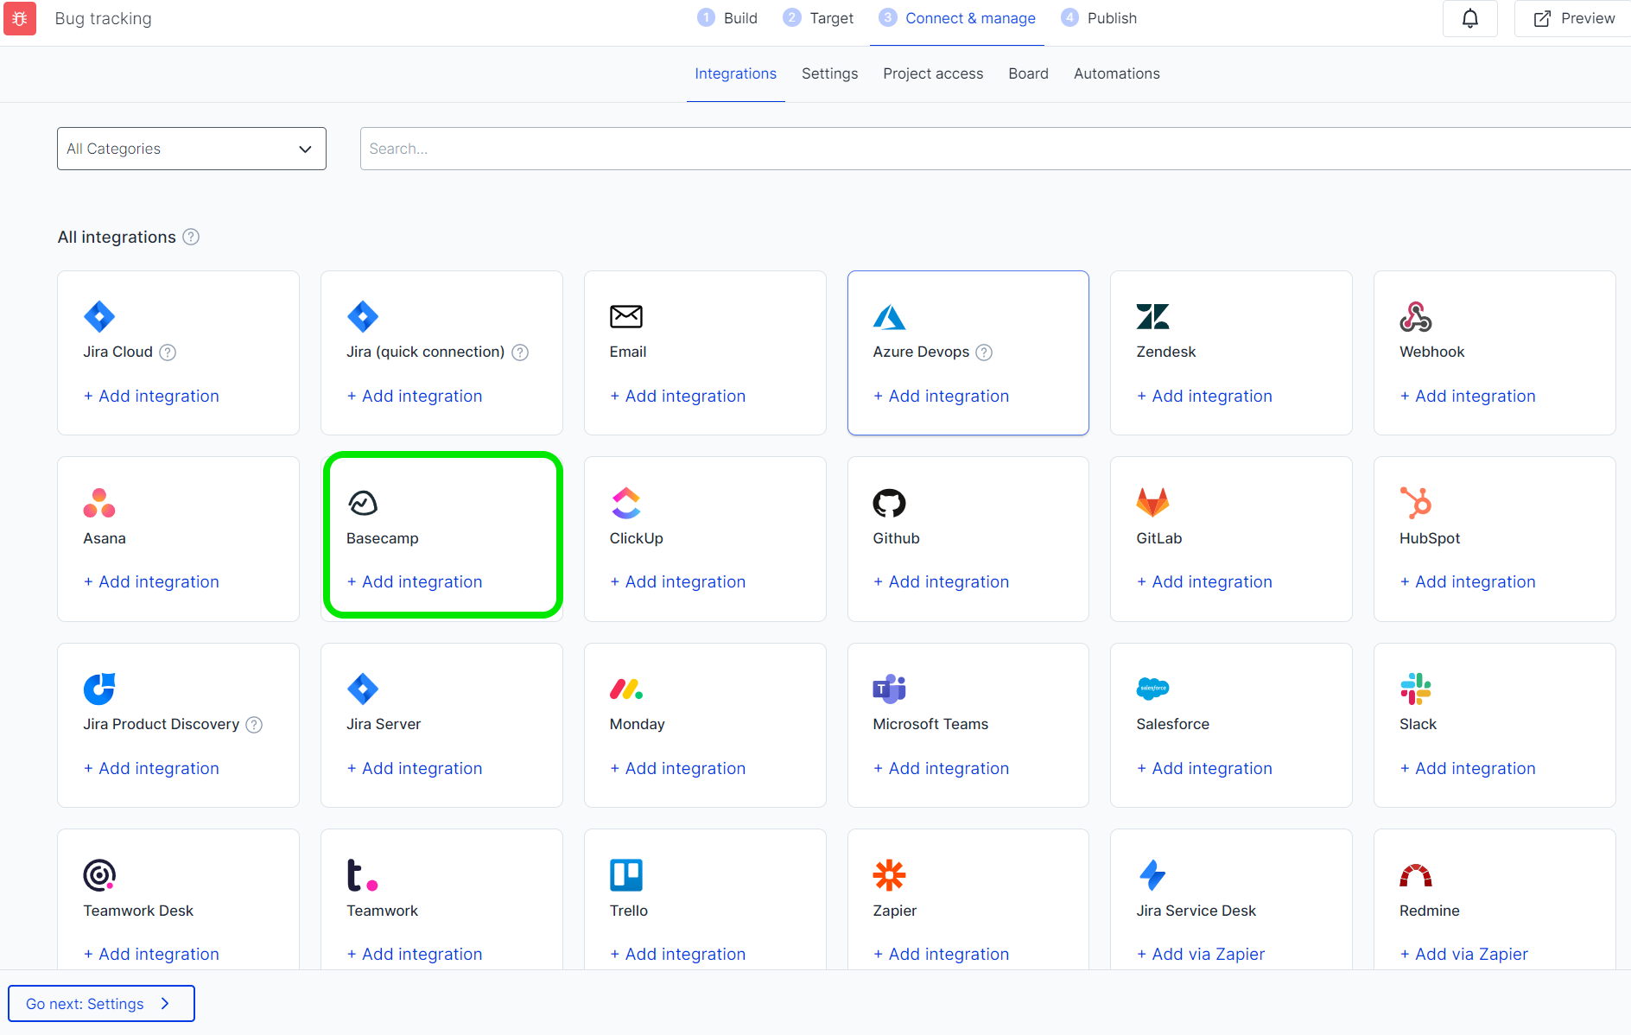Show help tooltip for Jira Product Discovery
This screenshot has height=1035, width=1631.
tap(254, 725)
